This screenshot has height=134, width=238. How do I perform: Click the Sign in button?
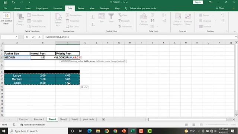(198, 2)
